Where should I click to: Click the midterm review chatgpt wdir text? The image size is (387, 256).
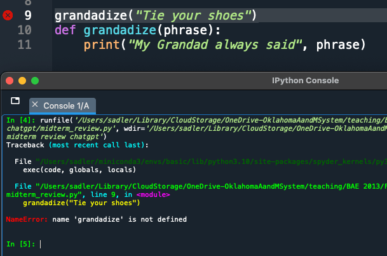pos(53,137)
